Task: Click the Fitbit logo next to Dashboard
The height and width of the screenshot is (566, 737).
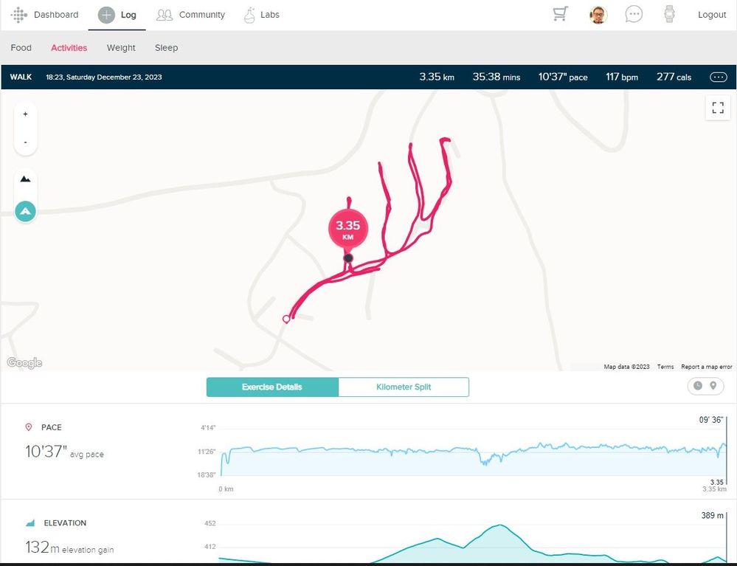Action: pyautogui.click(x=19, y=15)
